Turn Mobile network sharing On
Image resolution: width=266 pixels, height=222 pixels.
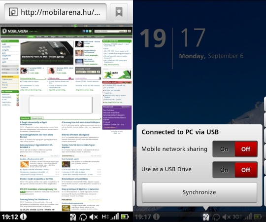(x=224, y=149)
